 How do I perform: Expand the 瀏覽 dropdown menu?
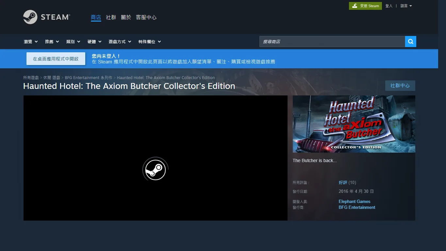[x=31, y=42]
